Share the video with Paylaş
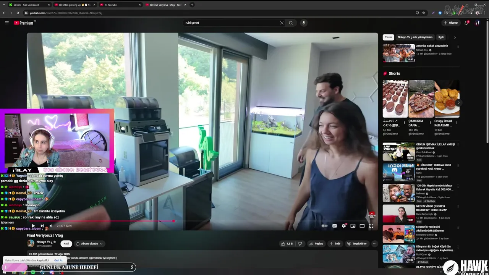 coord(316,244)
